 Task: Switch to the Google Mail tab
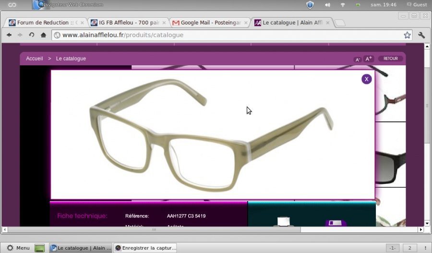click(209, 23)
